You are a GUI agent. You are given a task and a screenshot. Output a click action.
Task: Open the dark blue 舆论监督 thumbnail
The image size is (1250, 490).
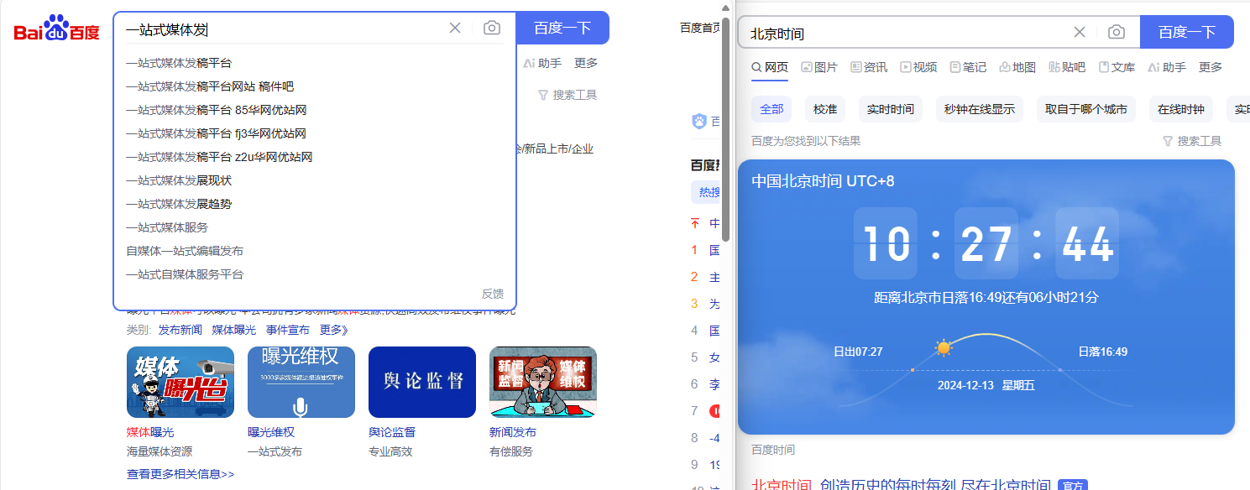click(x=422, y=382)
